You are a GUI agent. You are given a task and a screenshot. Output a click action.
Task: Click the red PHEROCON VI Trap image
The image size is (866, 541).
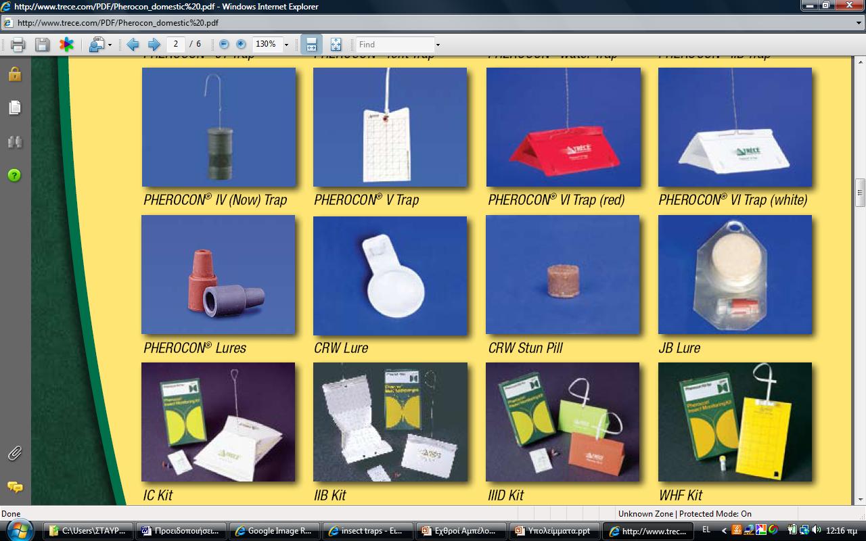(x=563, y=127)
